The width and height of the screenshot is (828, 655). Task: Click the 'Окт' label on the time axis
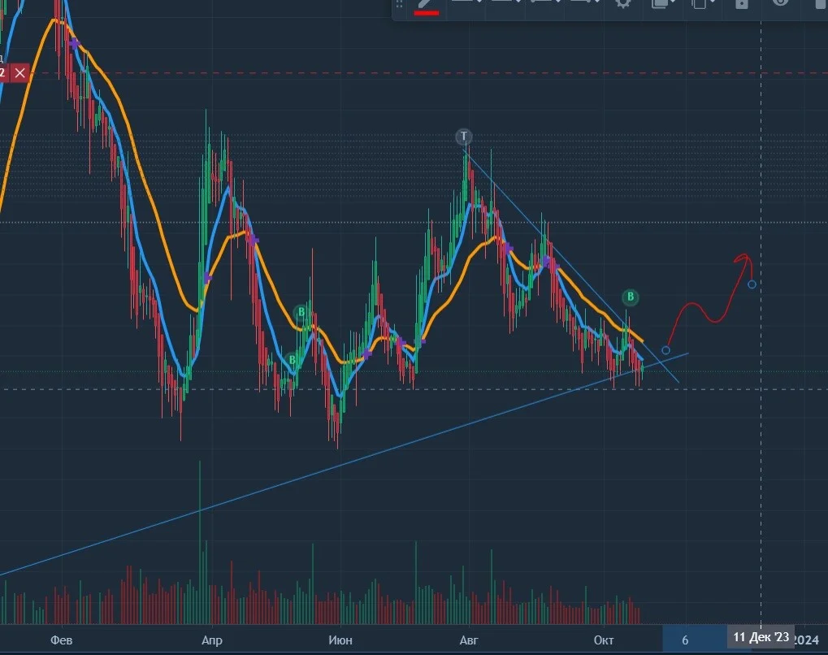click(x=604, y=640)
